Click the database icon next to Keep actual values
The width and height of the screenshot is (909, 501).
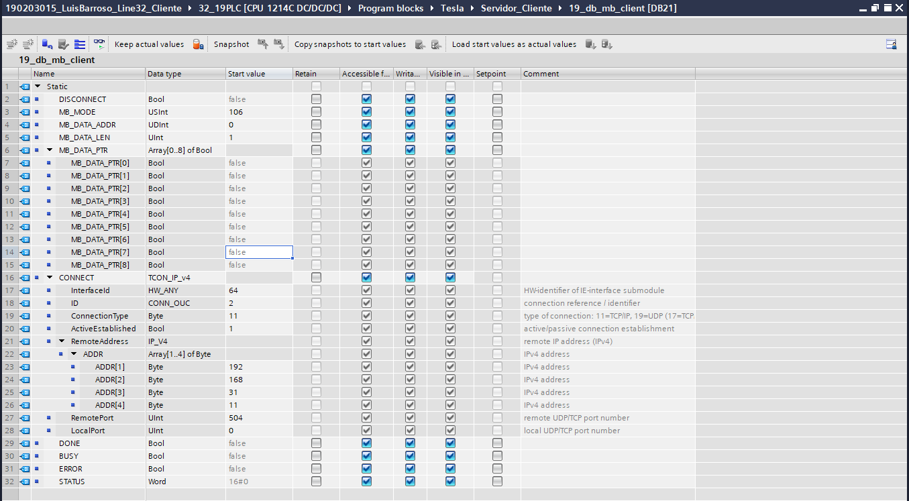[x=198, y=44]
